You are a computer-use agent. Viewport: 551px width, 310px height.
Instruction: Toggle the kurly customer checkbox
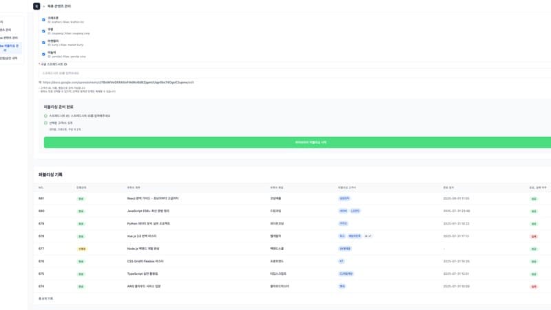(x=43, y=43)
